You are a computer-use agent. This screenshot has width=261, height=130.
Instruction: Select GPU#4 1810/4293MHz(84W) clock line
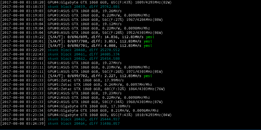pyautogui.click(x=86, y=115)
